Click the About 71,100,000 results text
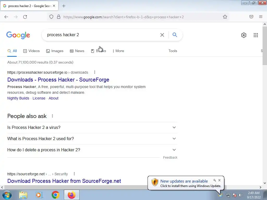This screenshot has width=267, height=200. 40,62
